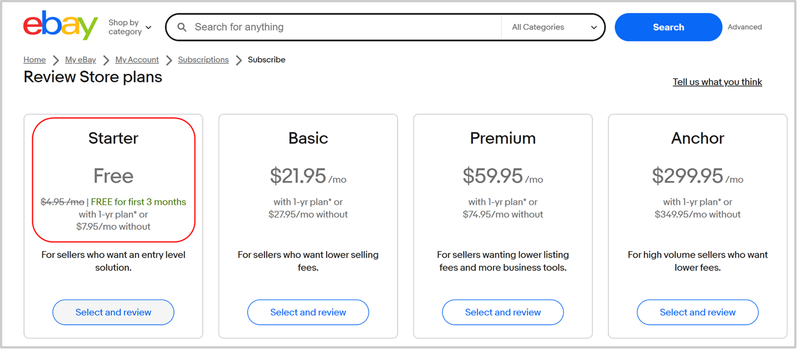The width and height of the screenshot is (797, 349).
Task: Open the All Categories dropdown
Action: [x=554, y=27]
